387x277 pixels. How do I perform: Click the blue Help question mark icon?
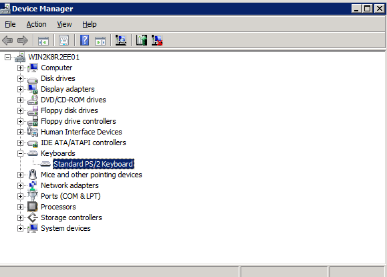click(x=84, y=40)
